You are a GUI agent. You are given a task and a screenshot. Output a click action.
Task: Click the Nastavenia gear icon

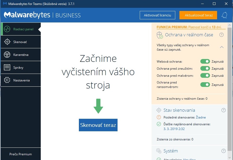coord(7,80)
